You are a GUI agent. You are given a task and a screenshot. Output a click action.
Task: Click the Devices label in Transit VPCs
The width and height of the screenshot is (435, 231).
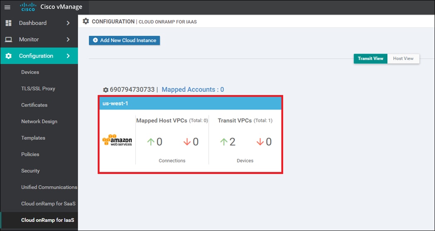click(245, 160)
